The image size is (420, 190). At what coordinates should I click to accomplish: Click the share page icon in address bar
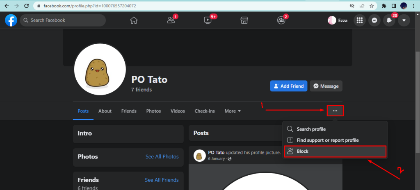(362, 6)
